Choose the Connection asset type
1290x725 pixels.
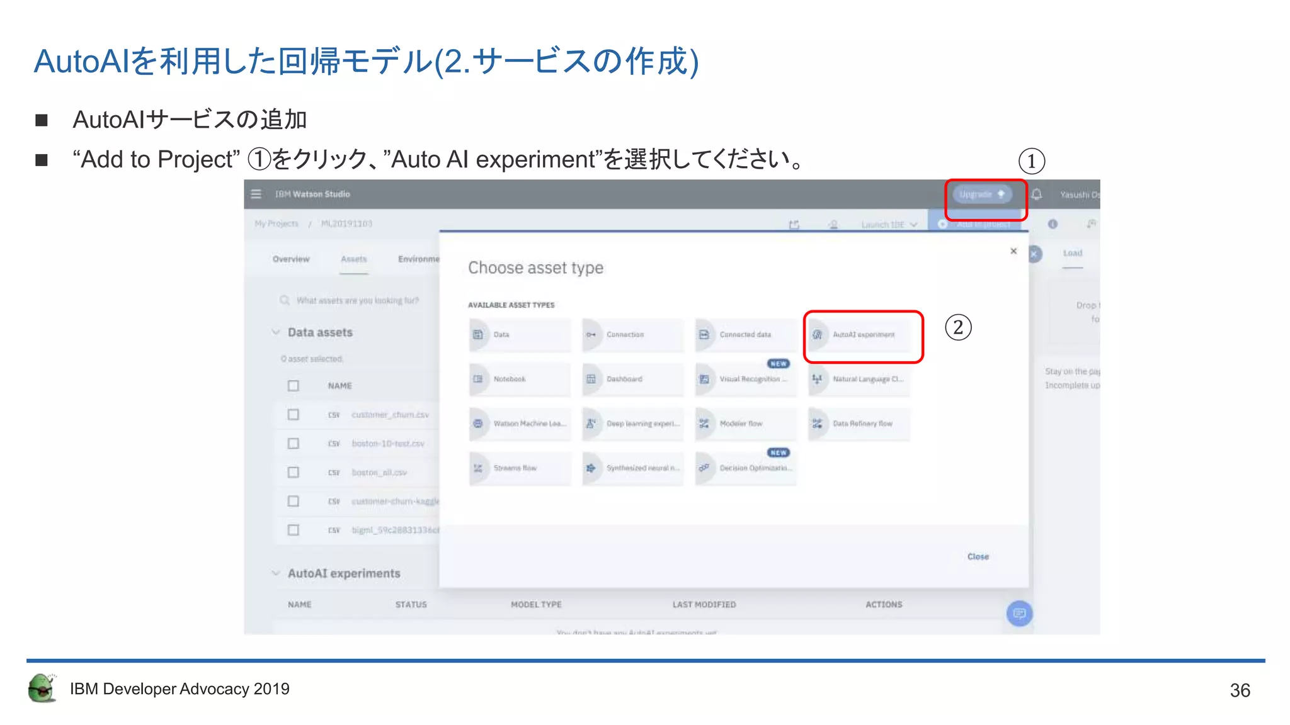coord(632,335)
